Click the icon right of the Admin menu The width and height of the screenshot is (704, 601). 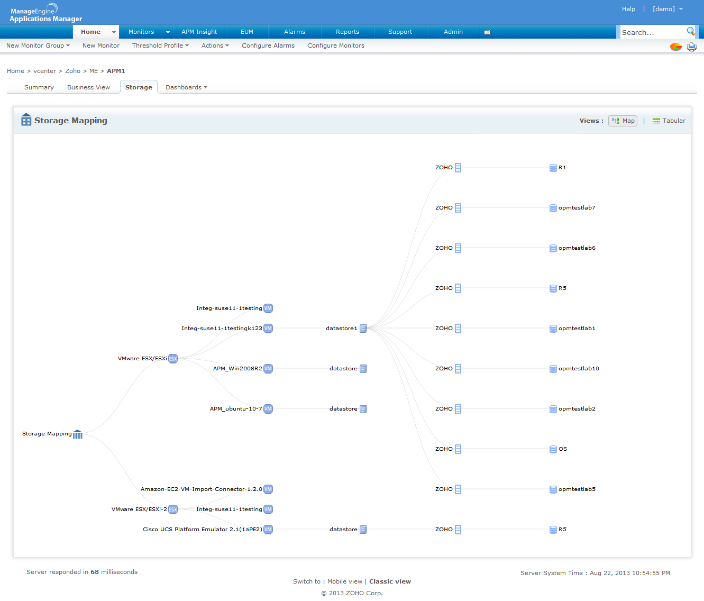point(487,32)
